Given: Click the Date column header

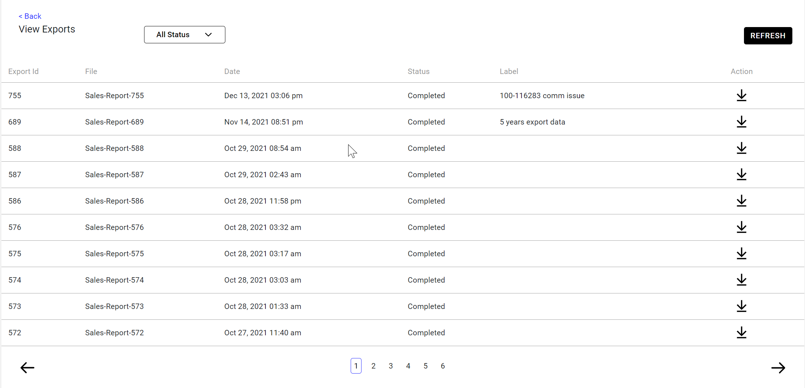Looking at the screenshot, I should click(x=232, y=71).
